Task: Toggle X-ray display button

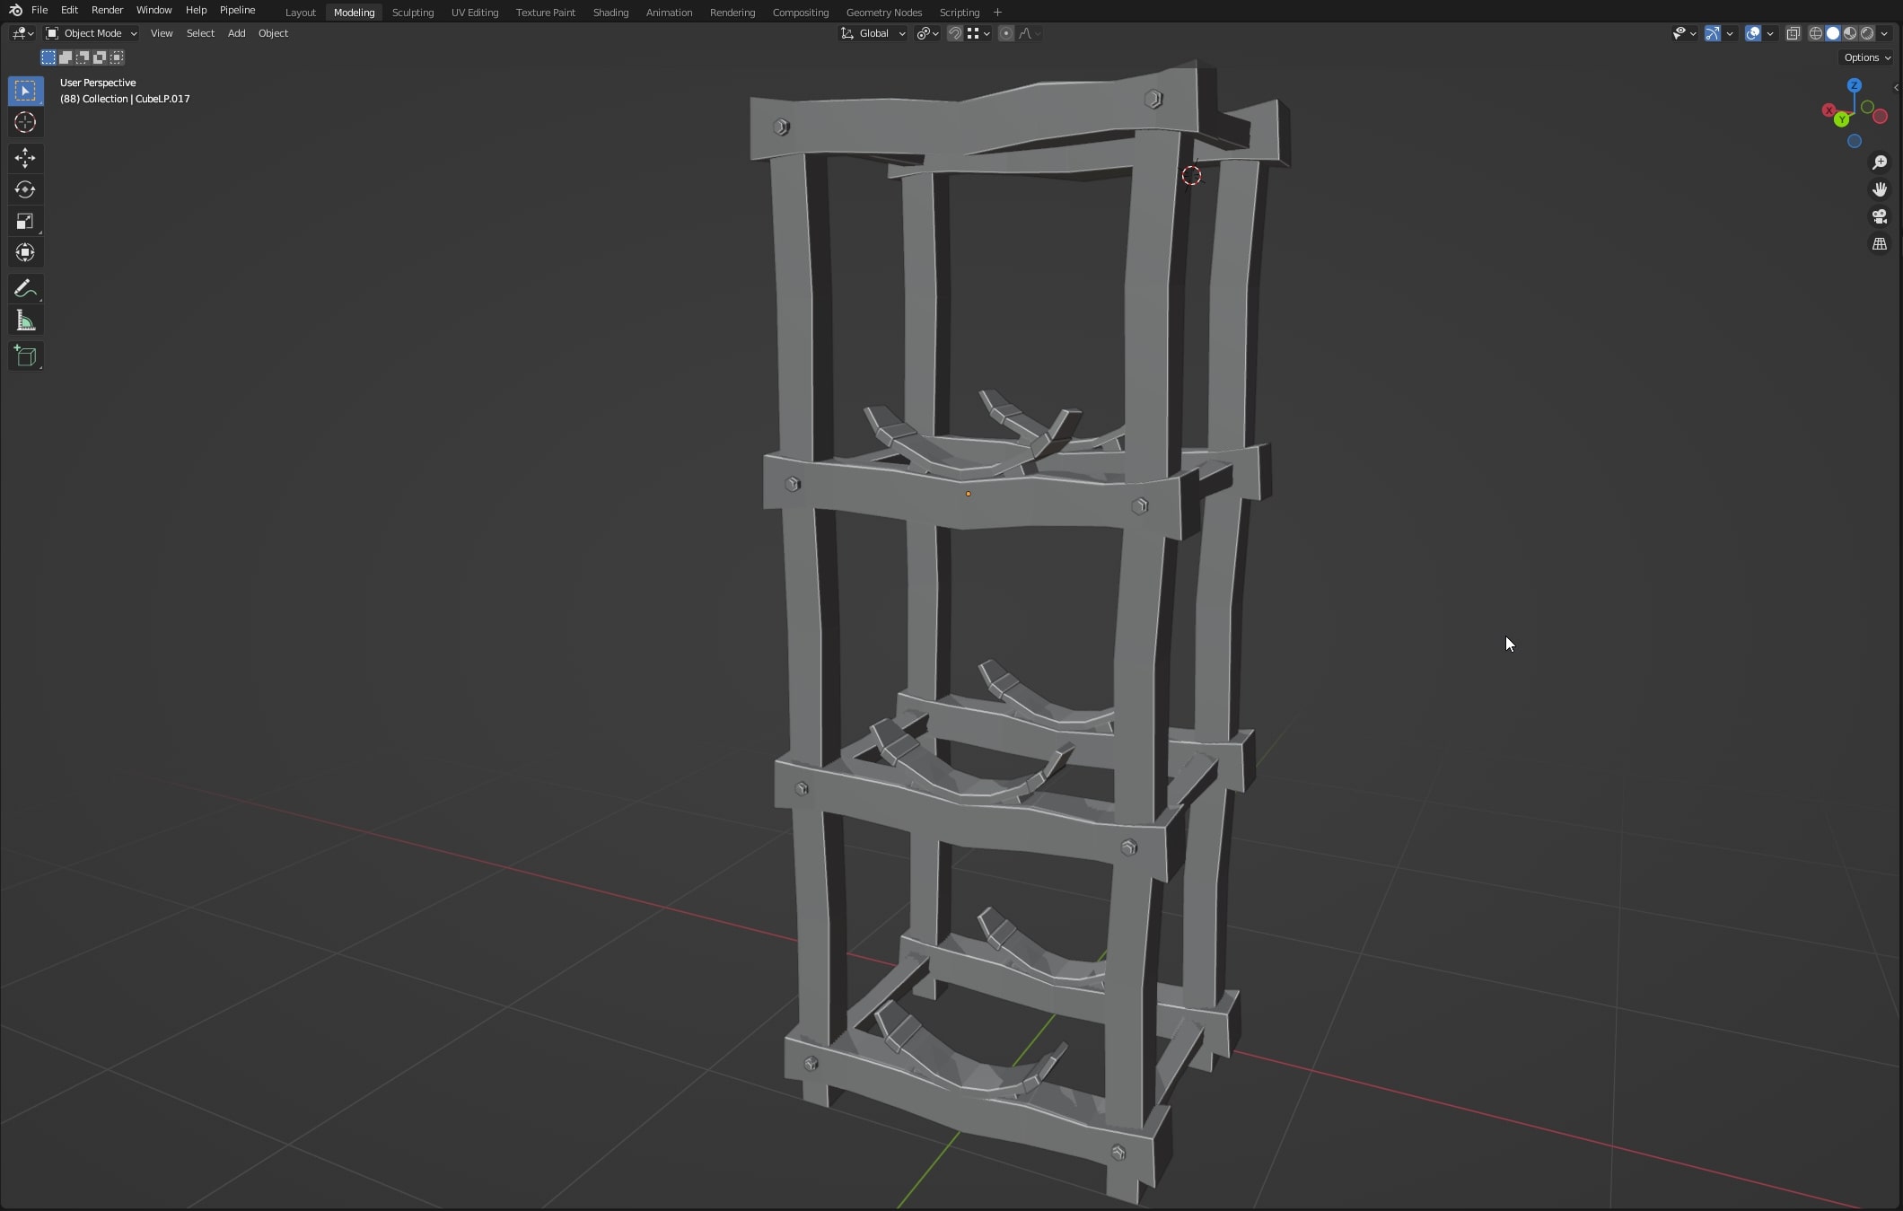Action: coord(1793,33)
